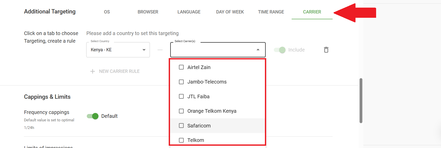The height and width of the screenshot is (148, 441).
Task: Delete the Kenya carrier rule
Action: click(x=326, y=50)
